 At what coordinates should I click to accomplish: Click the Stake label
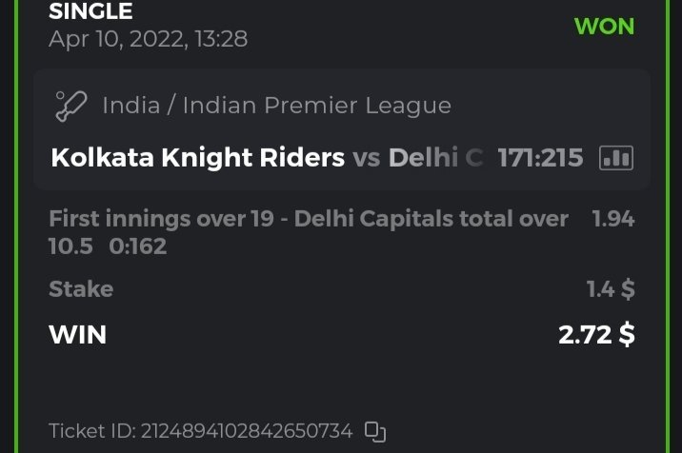81,288
